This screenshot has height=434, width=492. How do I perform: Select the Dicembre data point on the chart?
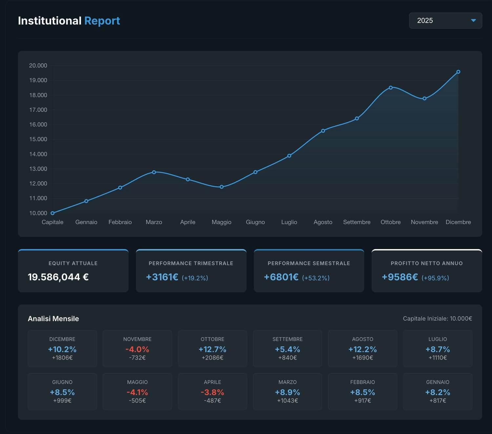click(x=458, y=72)
